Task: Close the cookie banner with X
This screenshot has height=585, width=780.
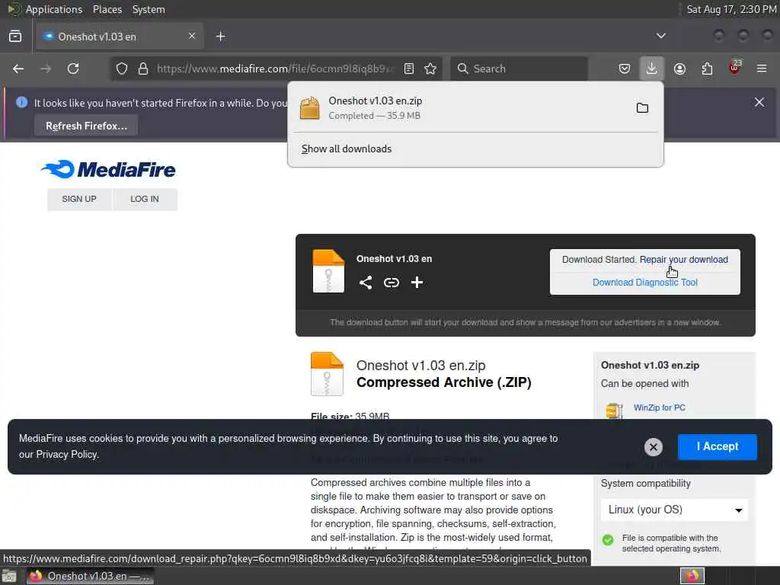Action: coord(653,447)
